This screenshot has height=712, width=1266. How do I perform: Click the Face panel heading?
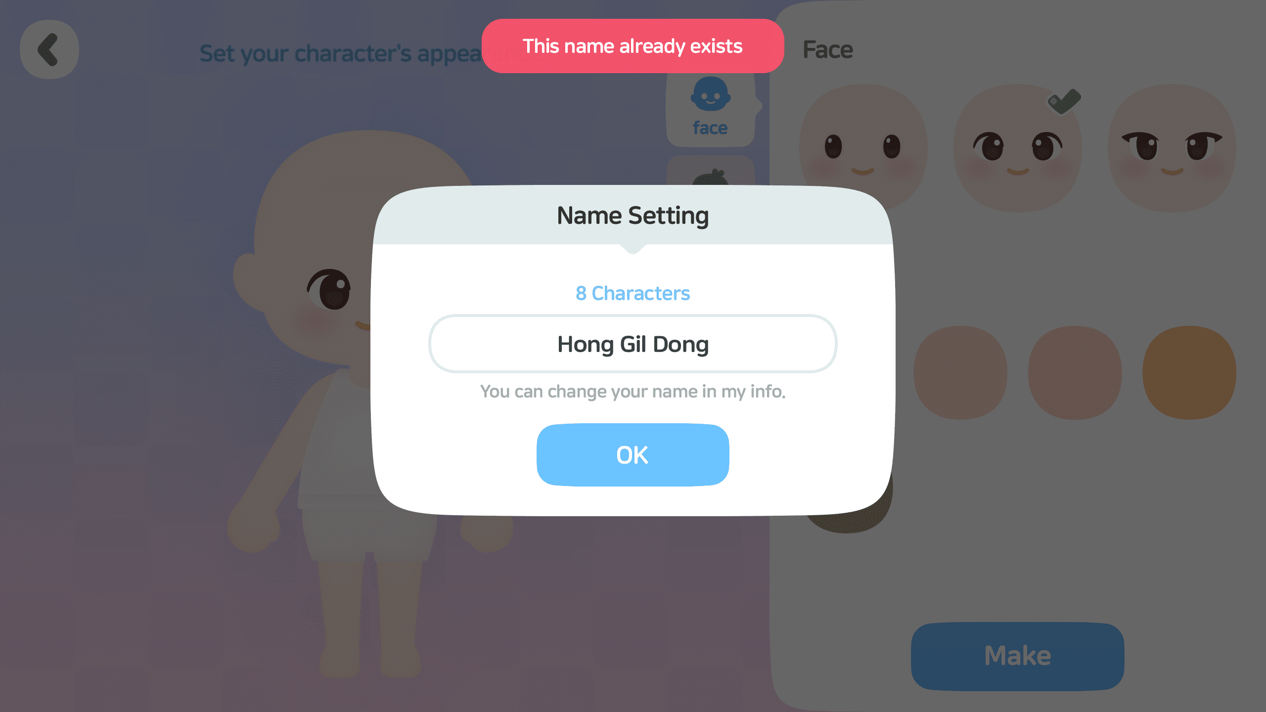point(828,49)
